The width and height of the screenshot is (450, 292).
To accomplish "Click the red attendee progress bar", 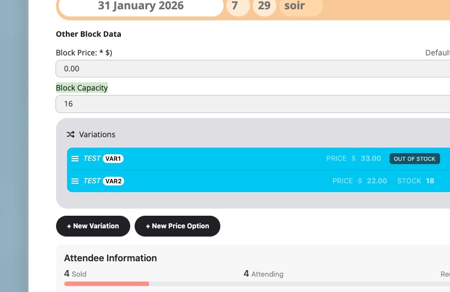I will coord(106,284).
